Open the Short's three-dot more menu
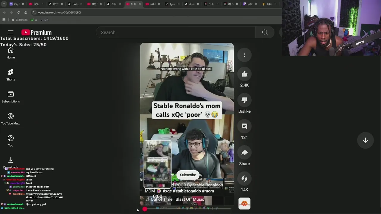Image resolution: width=381 pixels, height=214 pixels. (x=244, y=55)
